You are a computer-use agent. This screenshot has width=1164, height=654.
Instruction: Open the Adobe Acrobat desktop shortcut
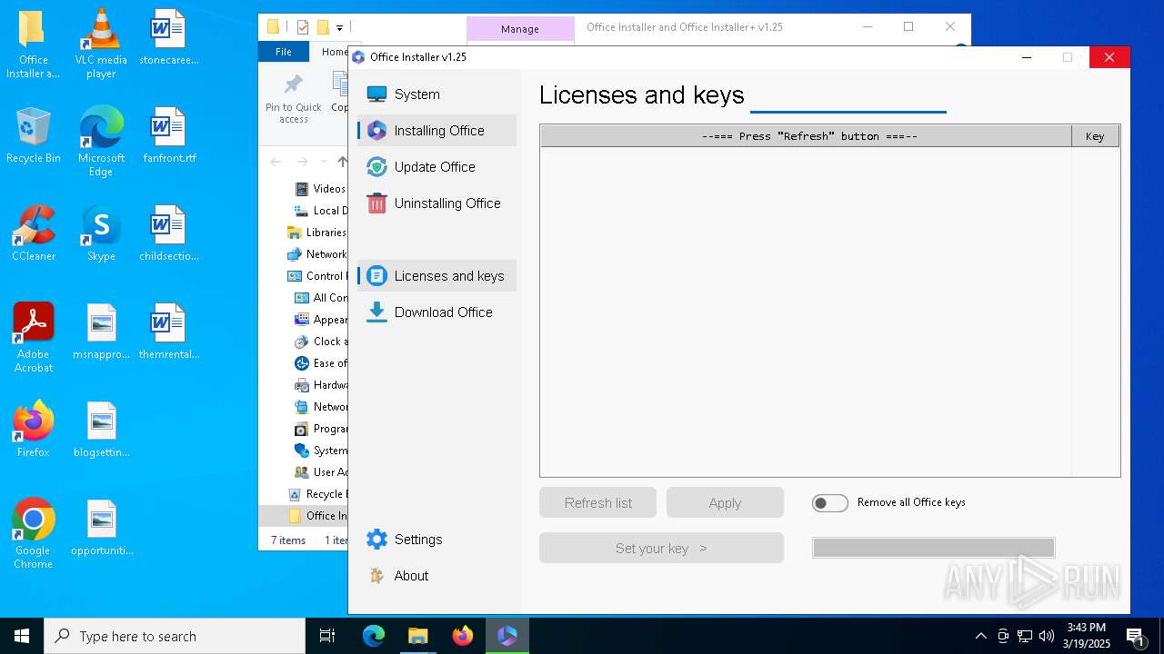click(x=34, y=337)
